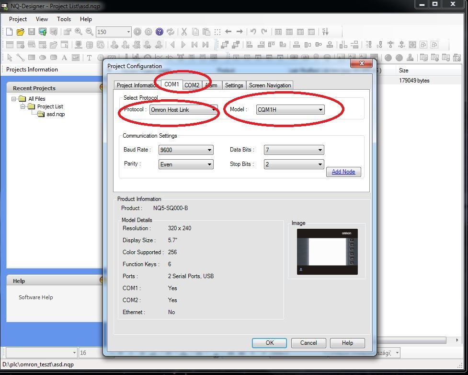Click the gear icon in the toolbar
Screen dimensions: 468x375
148,32
